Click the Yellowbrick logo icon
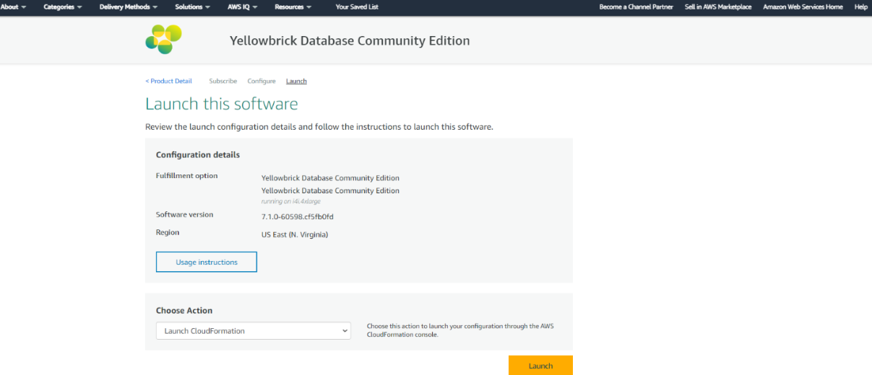The image size is (872, 375). click(x=163, y=40)
